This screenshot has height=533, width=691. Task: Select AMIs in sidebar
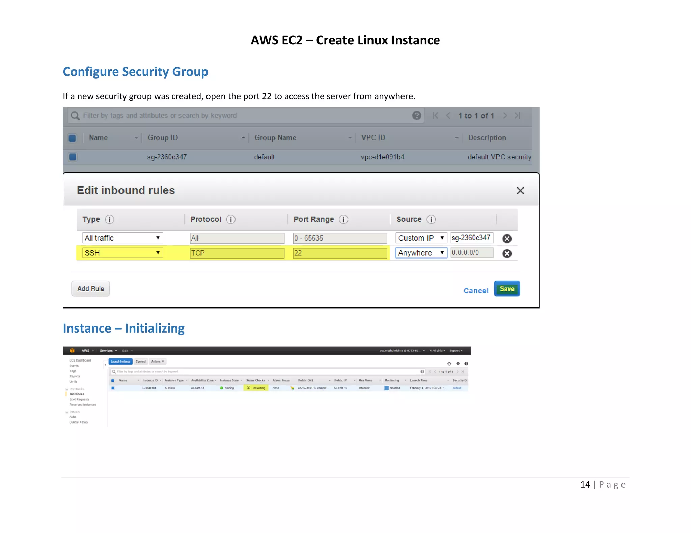tap(73, 417)
